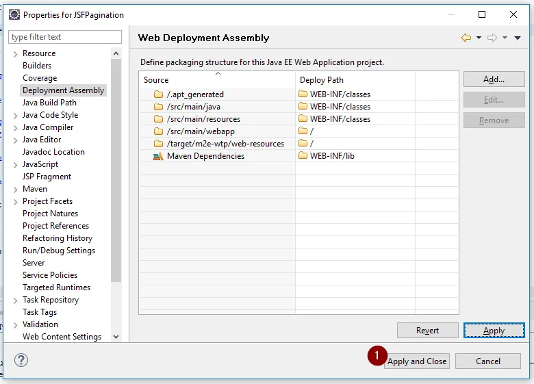Open the view menu triangle icon
Screen dimensions: 534x384
[x=518, y=38]
